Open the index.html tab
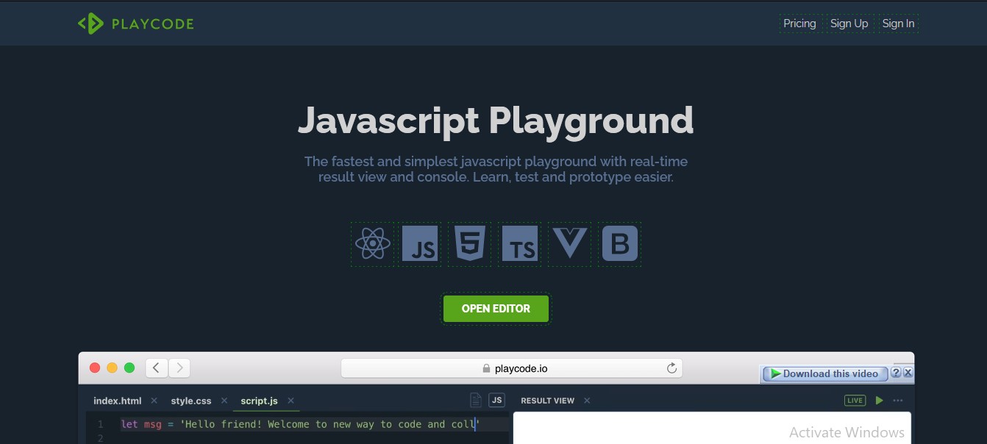Viewport: 987px width, 444px height. (117, 401)
